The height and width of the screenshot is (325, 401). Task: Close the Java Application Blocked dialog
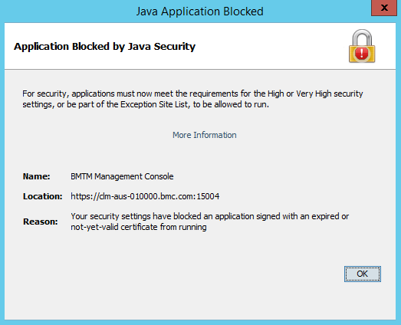[x=384, y=8]
